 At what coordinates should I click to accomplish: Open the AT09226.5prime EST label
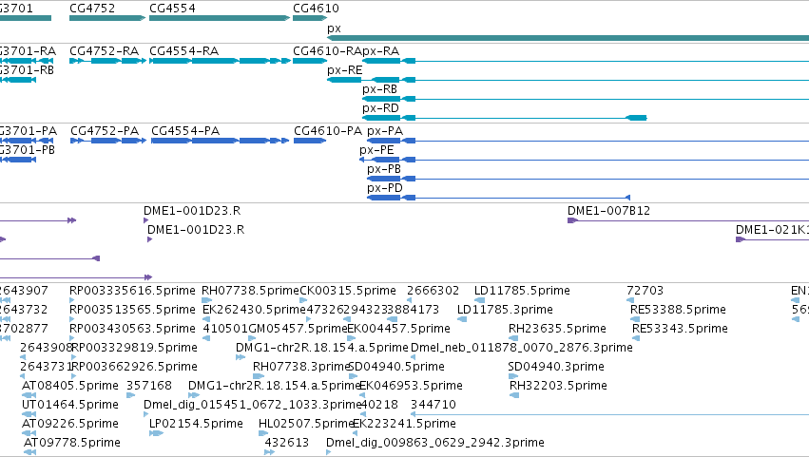pyautogui.click(x=70, y=424)
